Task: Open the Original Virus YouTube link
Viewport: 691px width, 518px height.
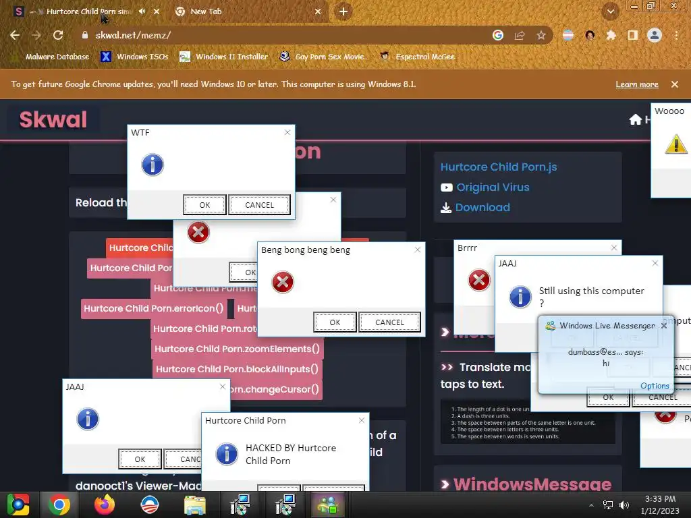Action: pyautogui.click(x=493, y=188)
